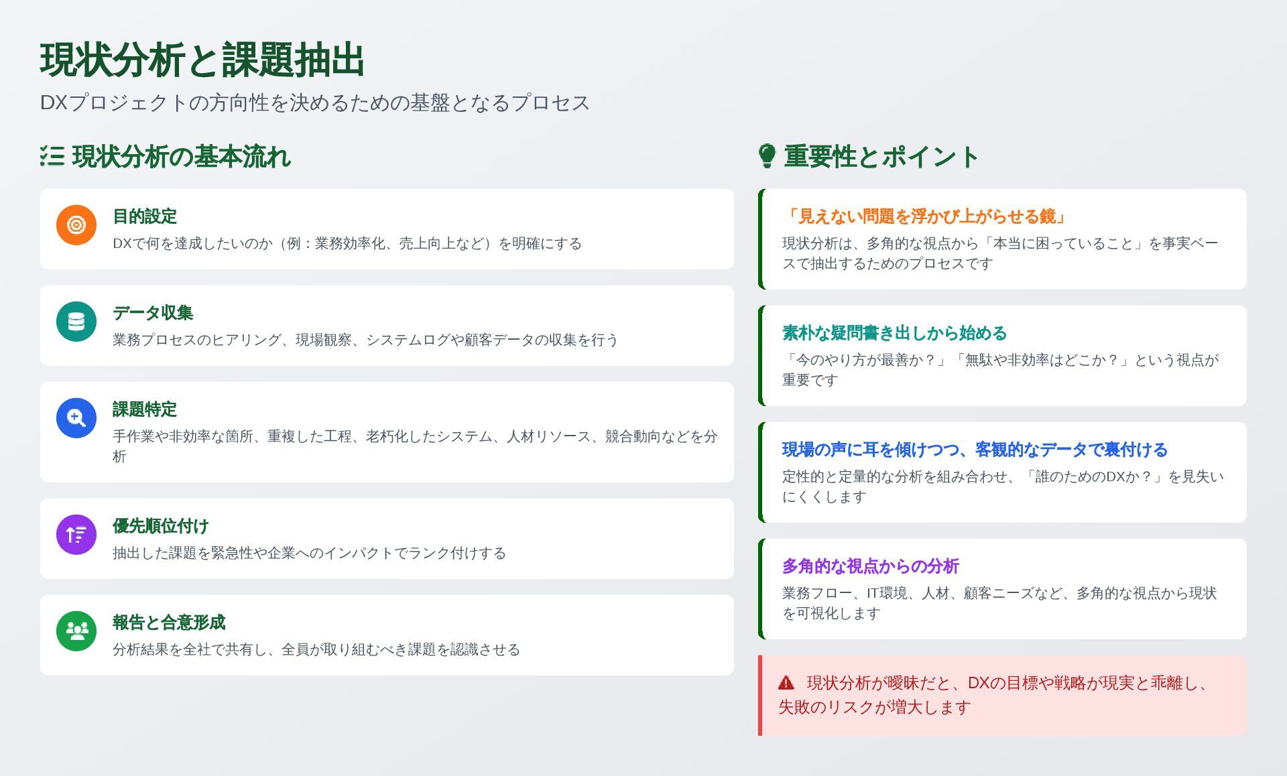1287x776 pixels.
Task: Click the teal database icon for データ収集
Action: click(76, 322)
